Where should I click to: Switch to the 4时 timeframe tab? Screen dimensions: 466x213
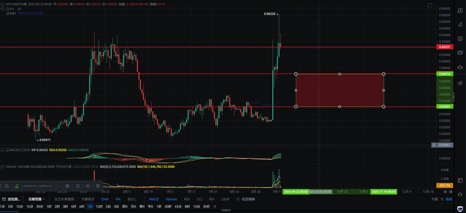pyautogui.click(x=73, y=207)
